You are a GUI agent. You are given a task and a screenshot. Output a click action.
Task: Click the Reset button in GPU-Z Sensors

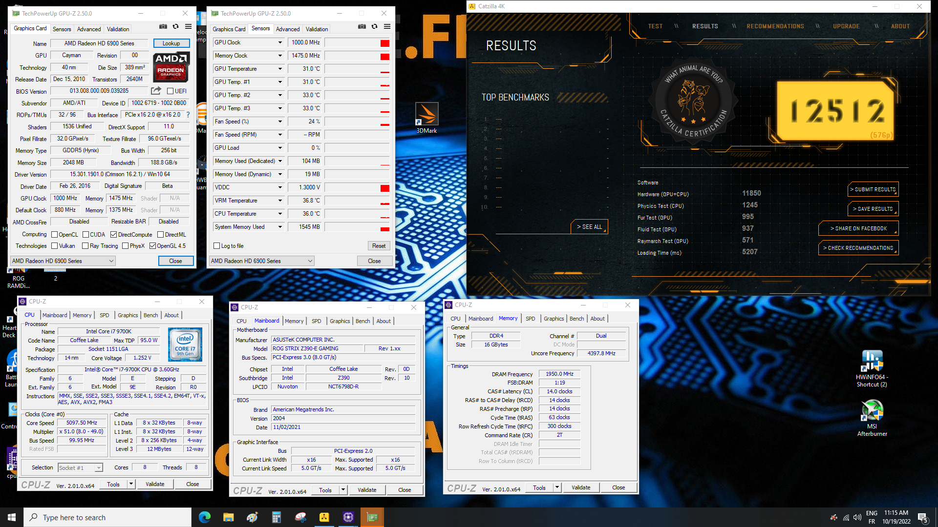379,246
